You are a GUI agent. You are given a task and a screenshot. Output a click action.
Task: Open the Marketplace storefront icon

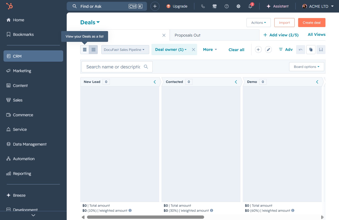[215, 6]
